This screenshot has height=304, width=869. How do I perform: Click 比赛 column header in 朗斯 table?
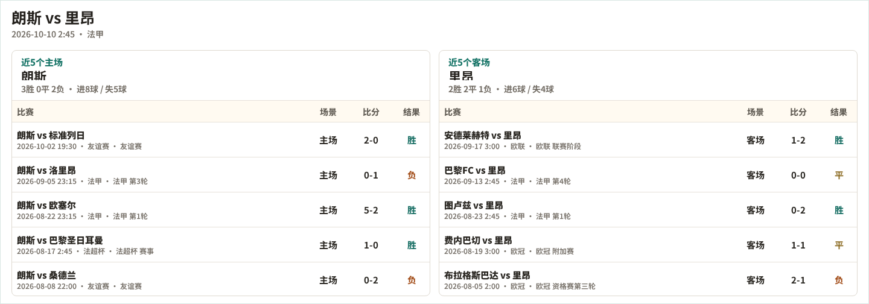pos(25,112)
